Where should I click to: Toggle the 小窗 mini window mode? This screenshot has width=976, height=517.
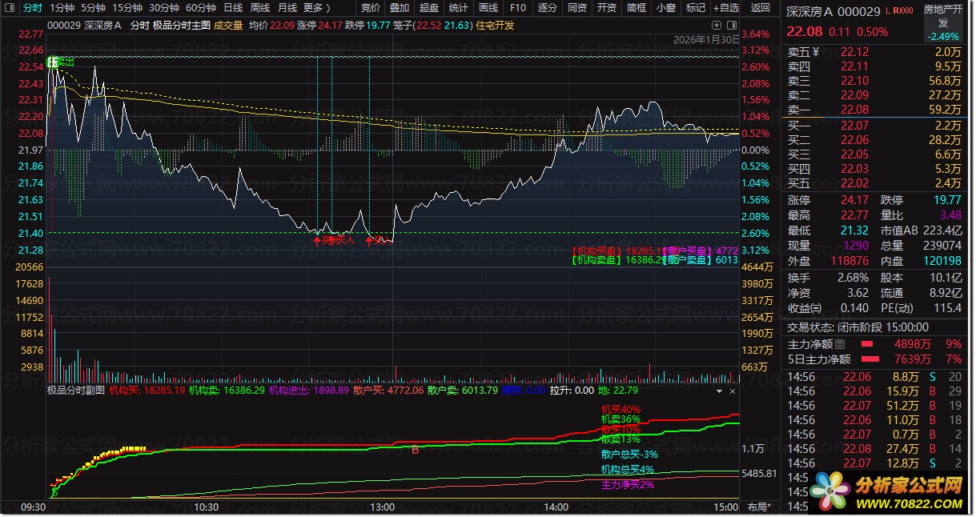click(x=665, y=7)
